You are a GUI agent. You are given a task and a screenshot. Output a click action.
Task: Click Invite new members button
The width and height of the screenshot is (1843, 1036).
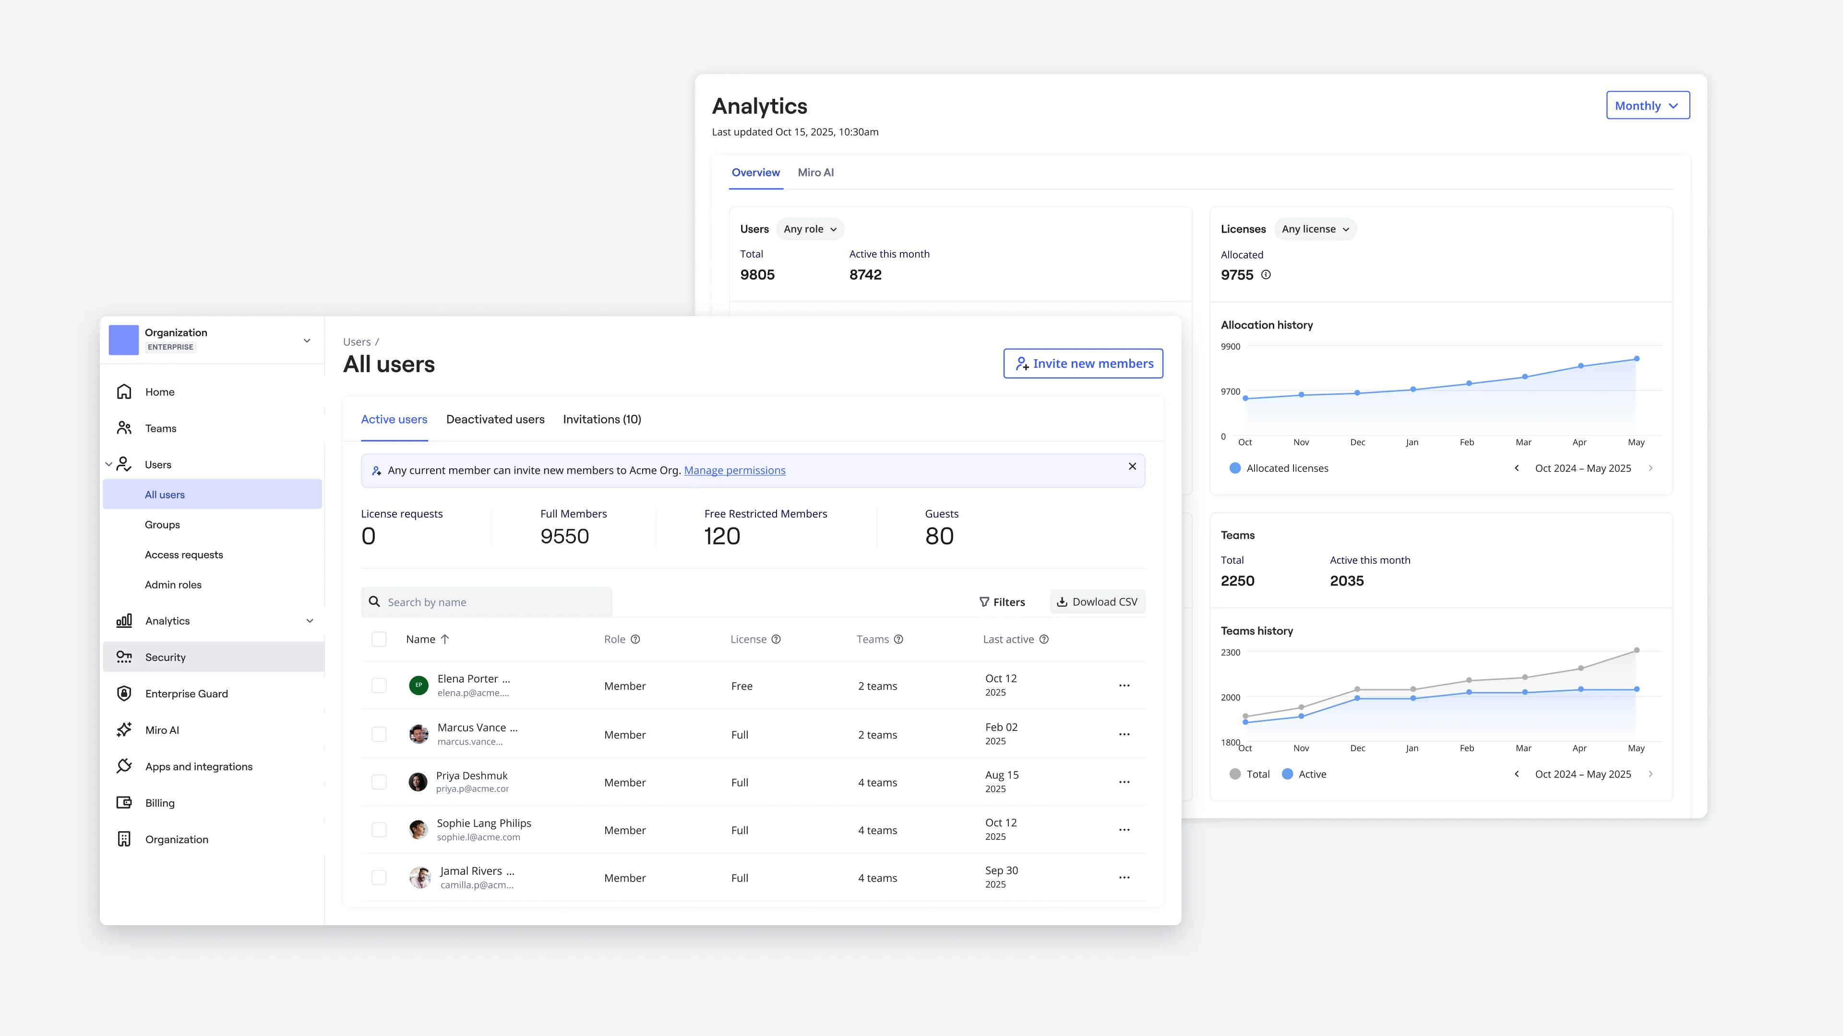pyautogui.click(x=1082, y=364)
